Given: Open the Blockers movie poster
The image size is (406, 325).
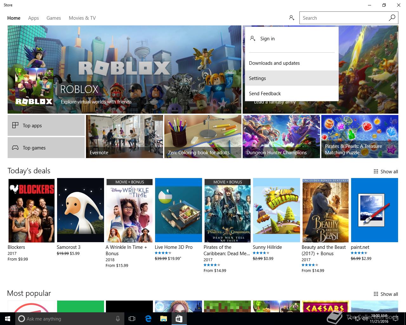Looking at the screenshot, I should point(31,210).
